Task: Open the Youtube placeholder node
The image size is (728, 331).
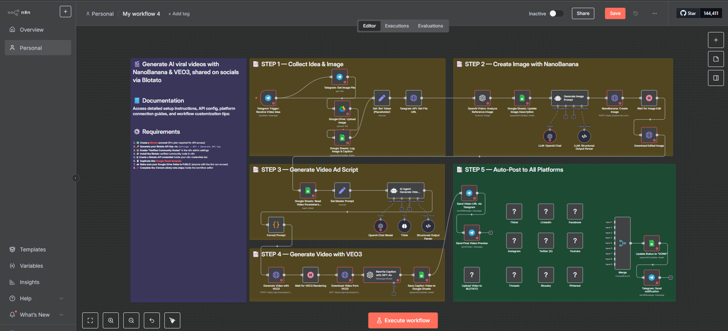Action: [x=575, y=241]
